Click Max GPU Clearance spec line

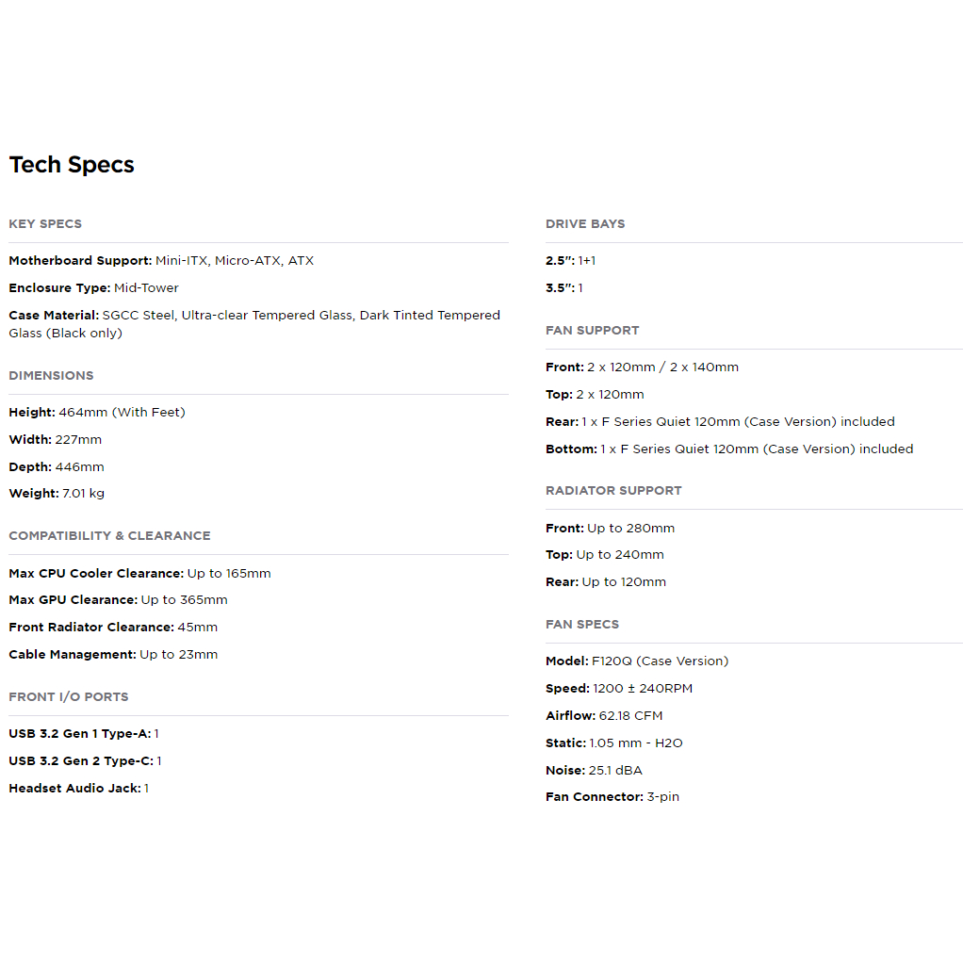pos(118,599)
